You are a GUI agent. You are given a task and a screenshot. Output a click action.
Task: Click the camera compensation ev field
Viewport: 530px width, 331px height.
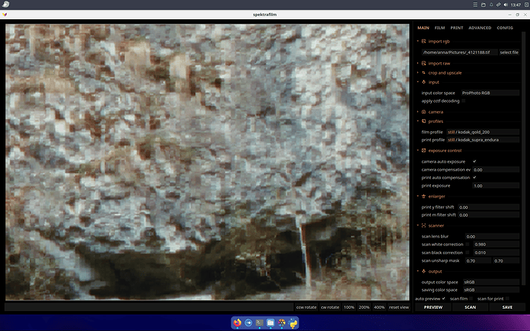496,170
